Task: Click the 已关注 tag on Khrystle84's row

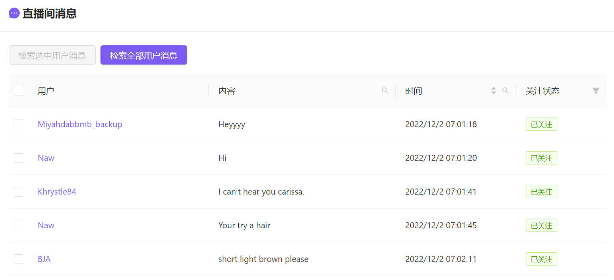Action: tap(541, 192)
